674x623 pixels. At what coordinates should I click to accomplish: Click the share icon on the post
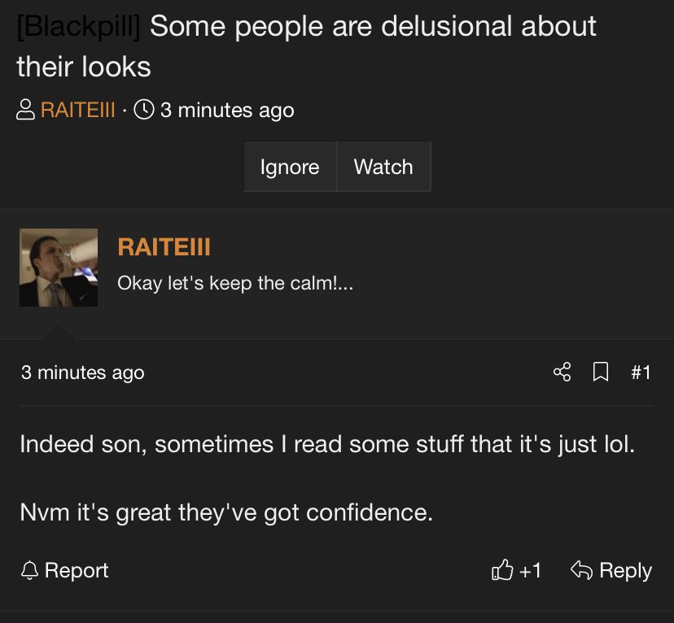562,372
